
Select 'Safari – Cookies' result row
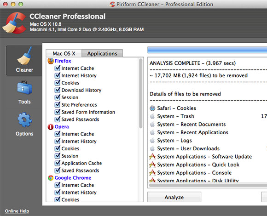click(207, 108)
